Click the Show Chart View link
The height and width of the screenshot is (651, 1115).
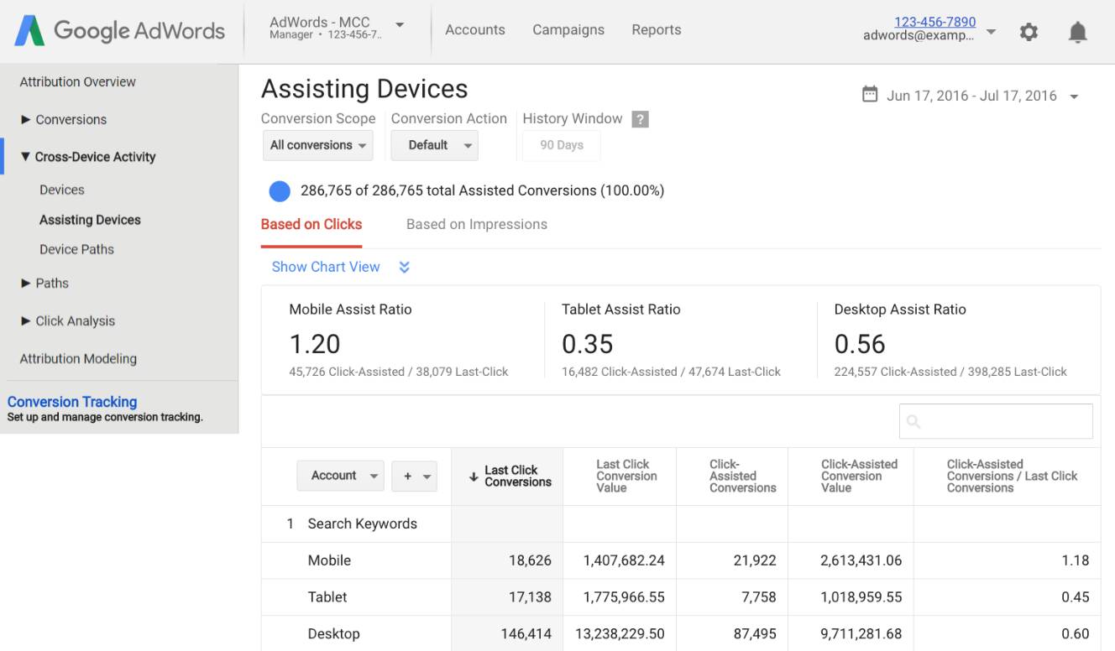(x=326, y=267)
